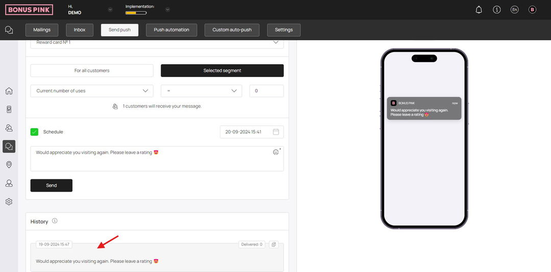
Task: Click the history message text
Action: click(97, 261)
